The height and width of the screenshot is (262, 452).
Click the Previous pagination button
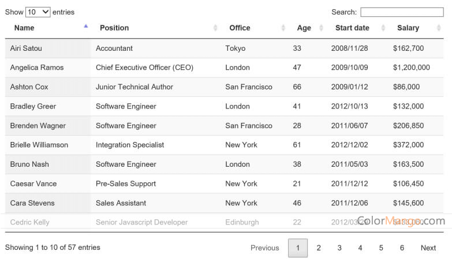pos(264,248)
